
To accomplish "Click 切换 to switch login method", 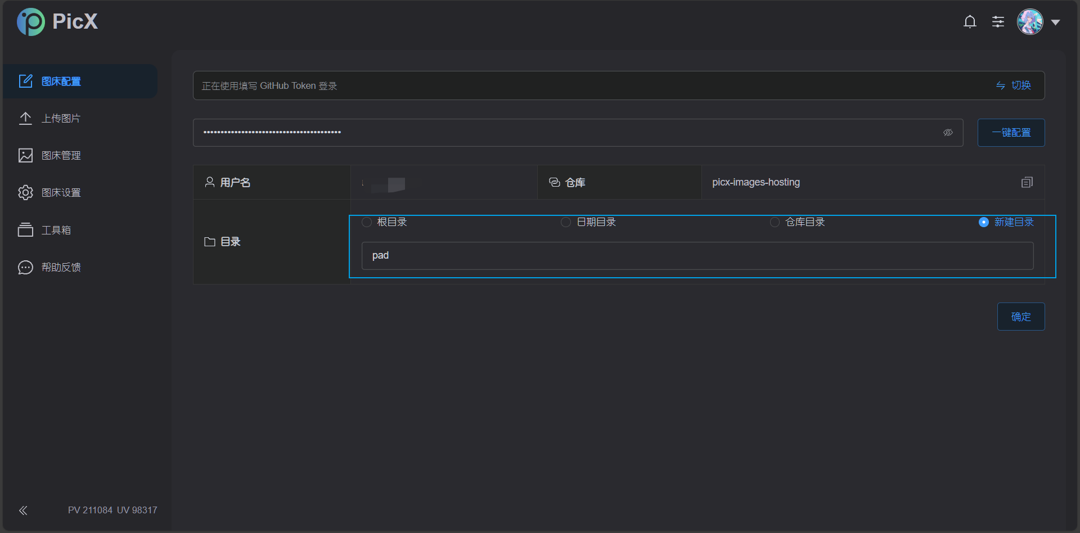I will (x=1021, y=85).
